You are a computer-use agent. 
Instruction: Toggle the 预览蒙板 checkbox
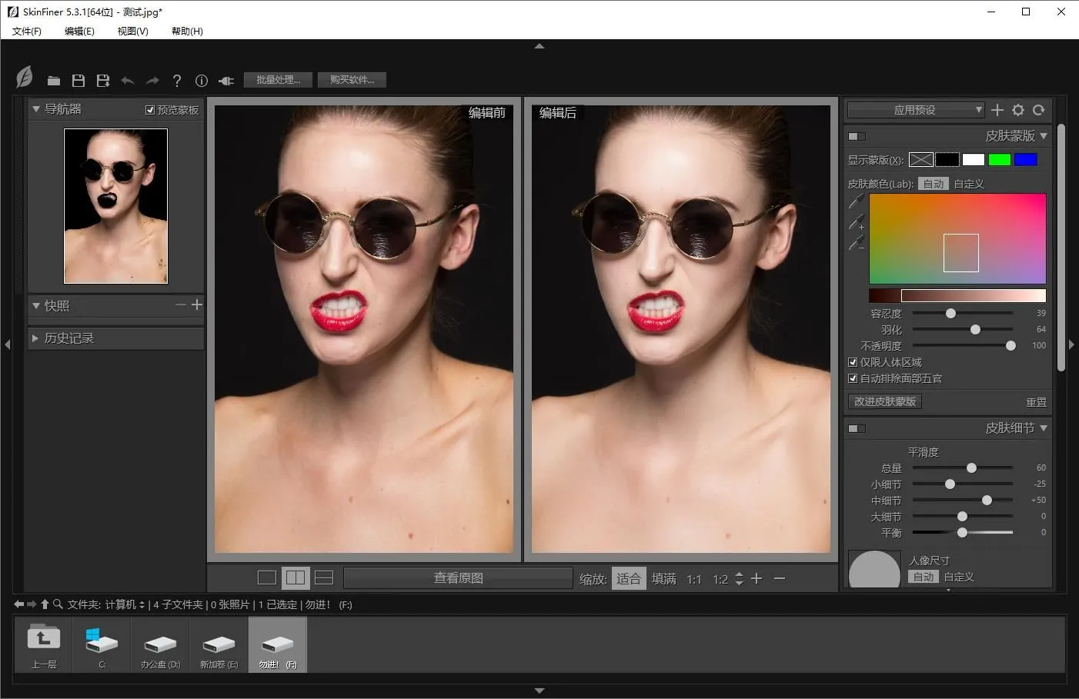coord(150,110)
